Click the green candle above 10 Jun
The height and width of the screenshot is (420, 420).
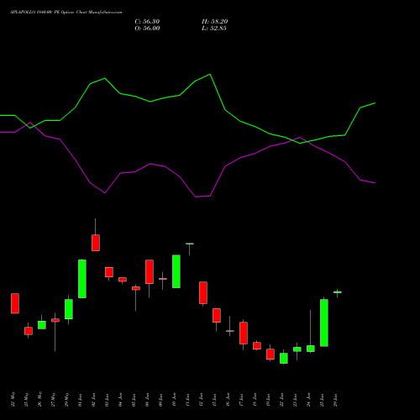pos(176,271)
